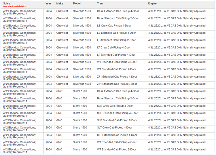Select LT Crew Cab Pickup 4-Door trim
The height and width of the screenshot is (155, 216).
point(114,48)
